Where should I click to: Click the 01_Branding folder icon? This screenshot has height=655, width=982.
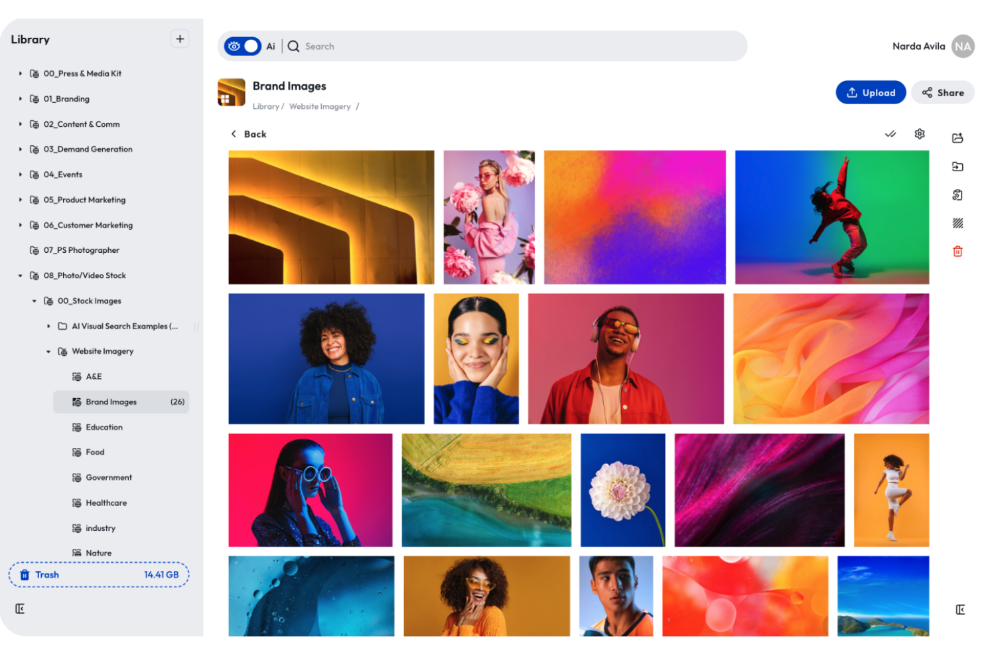[x=35, y=99]
